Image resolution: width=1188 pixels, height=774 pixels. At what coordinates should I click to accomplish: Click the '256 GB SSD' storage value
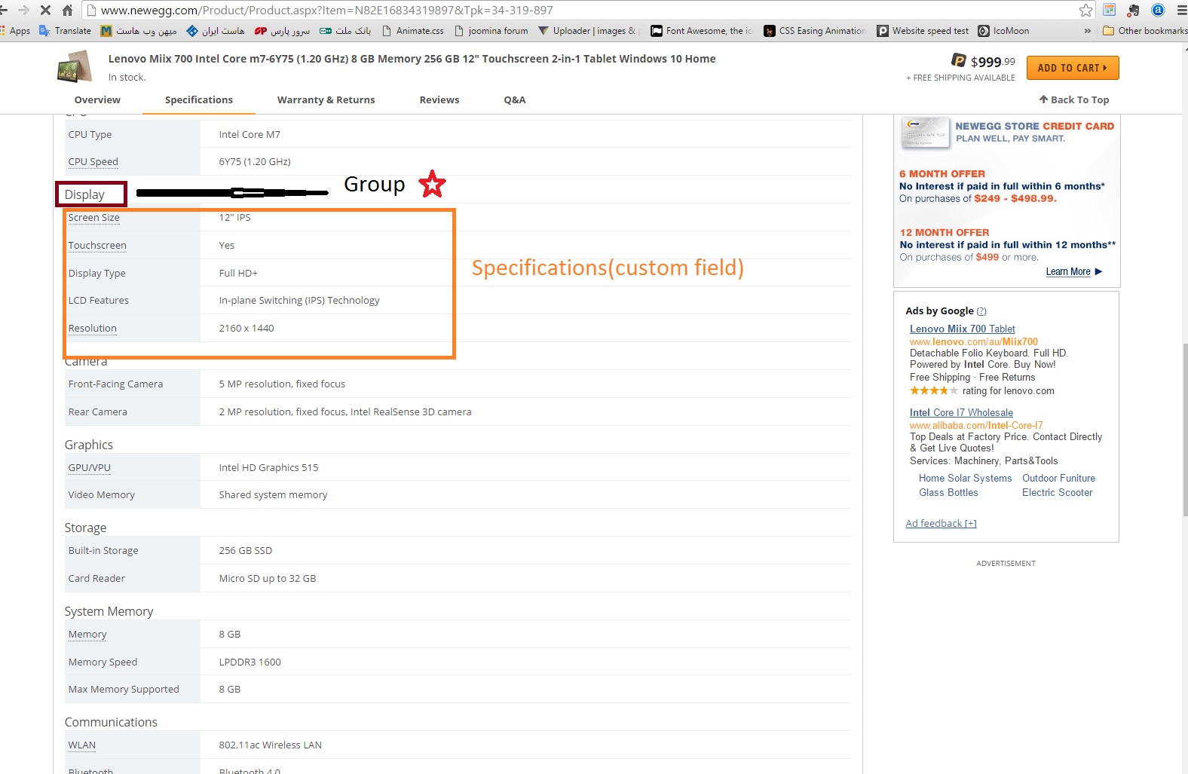pyautogui.click(x=246, y=551)
